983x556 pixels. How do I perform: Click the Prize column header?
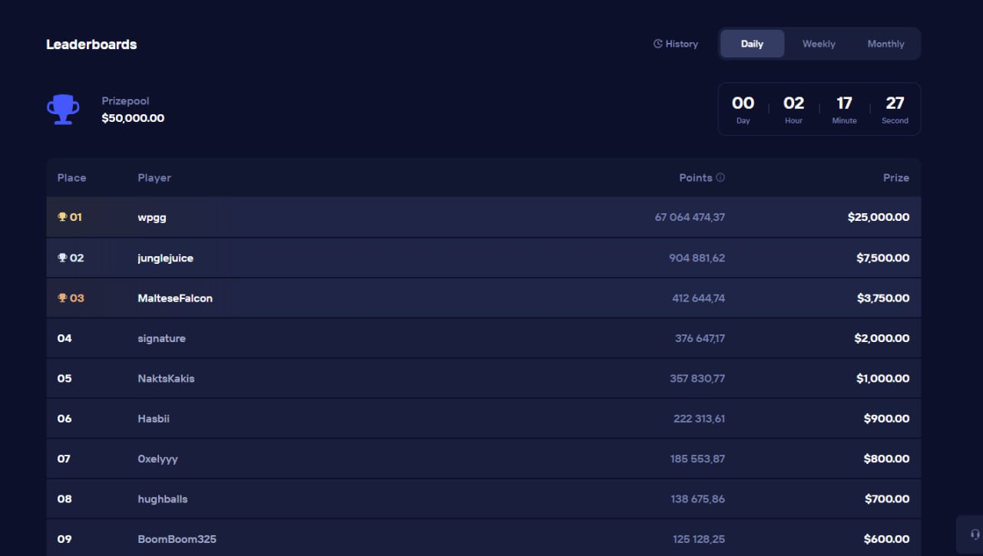pyautogui.click(x=895, y=178)
